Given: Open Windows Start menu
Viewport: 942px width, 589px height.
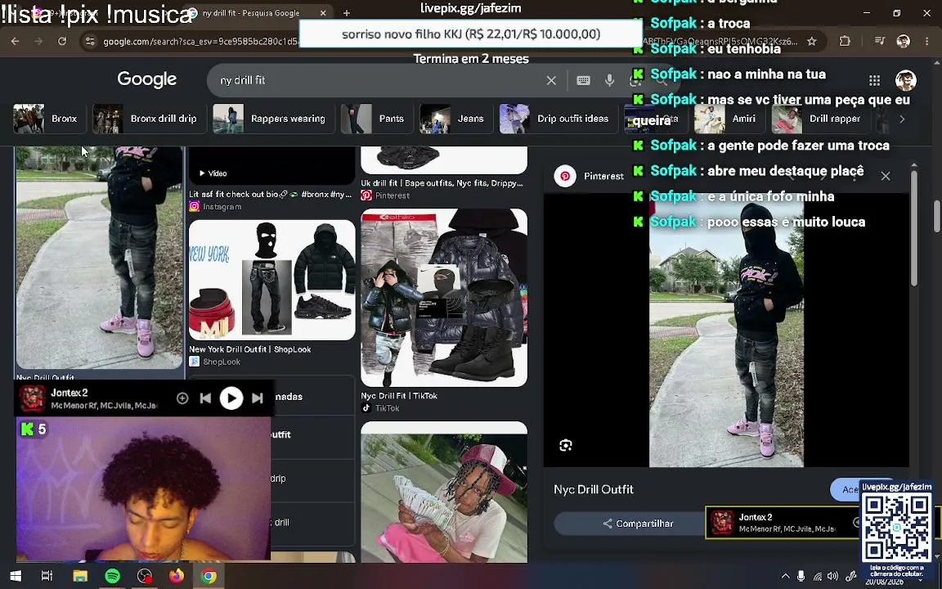Looking at the screenshot, I should pos(16,576).
